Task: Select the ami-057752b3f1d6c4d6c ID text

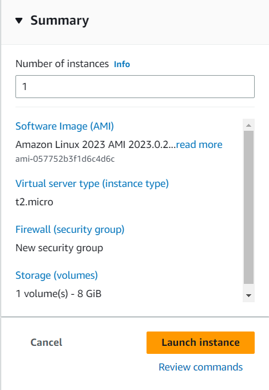Action: 65,159
